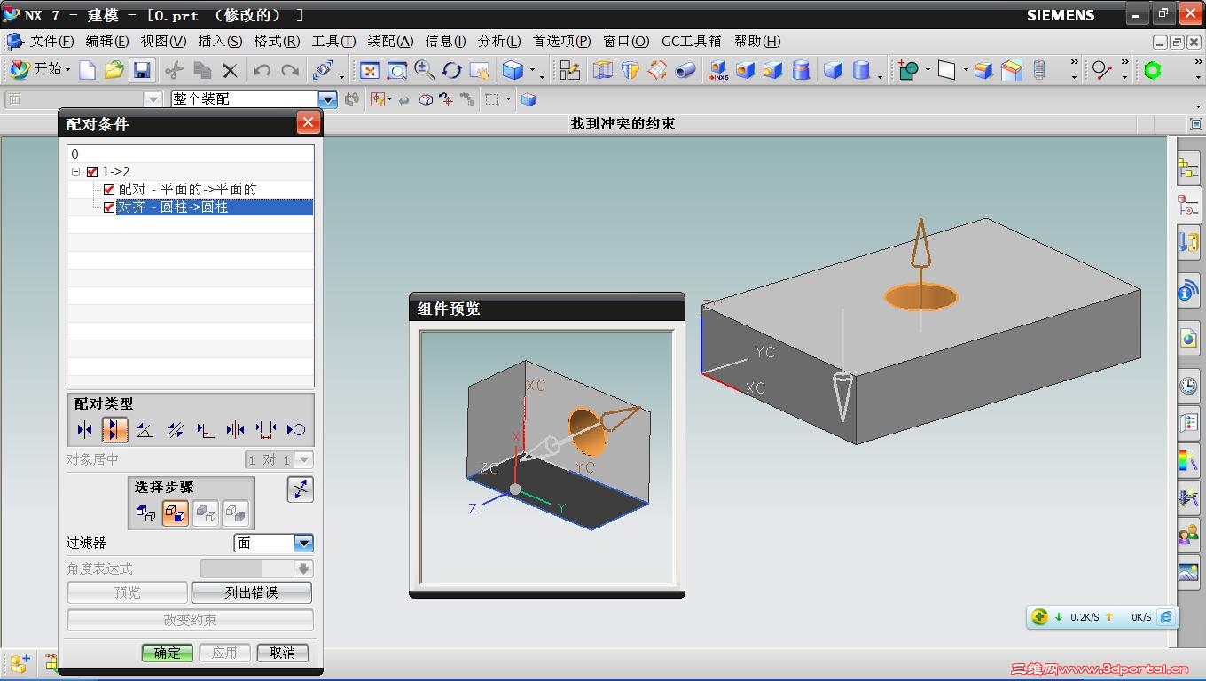
Task: Click the Cylinder feature icon
Action: click(x=860, y=70)
